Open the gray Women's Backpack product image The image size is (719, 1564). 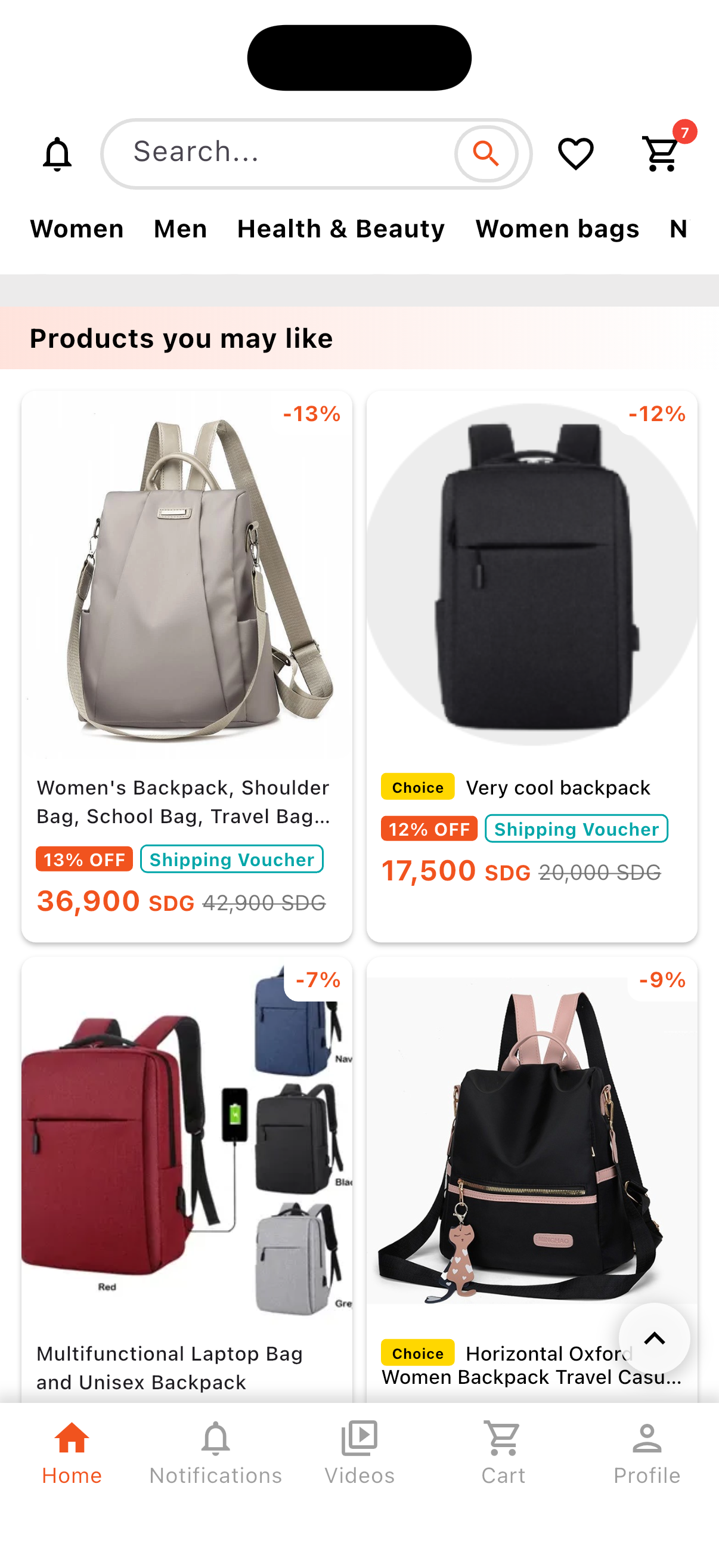point(186,574)
